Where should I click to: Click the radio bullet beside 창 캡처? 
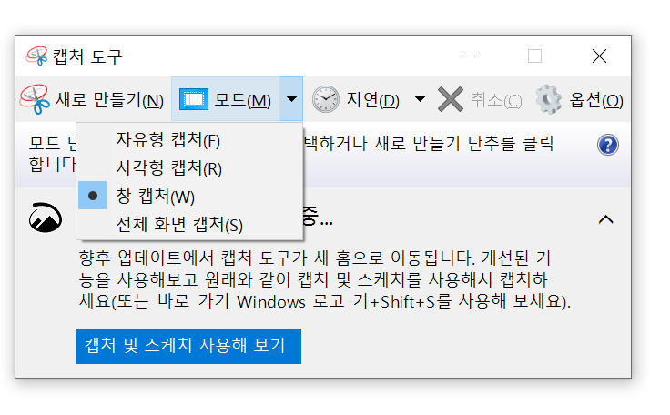pos(92,196)
